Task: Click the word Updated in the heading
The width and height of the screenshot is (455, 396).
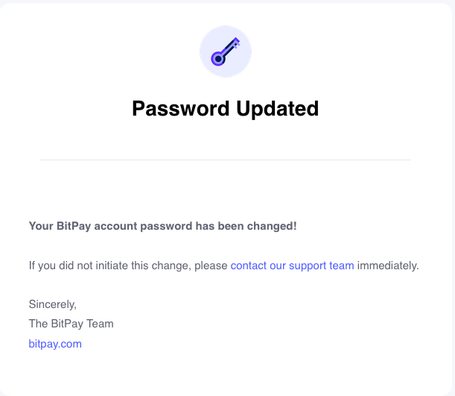Action: [x=278, y=109]
